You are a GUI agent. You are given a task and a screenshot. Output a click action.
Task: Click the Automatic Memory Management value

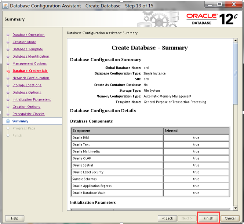point(167,96)
